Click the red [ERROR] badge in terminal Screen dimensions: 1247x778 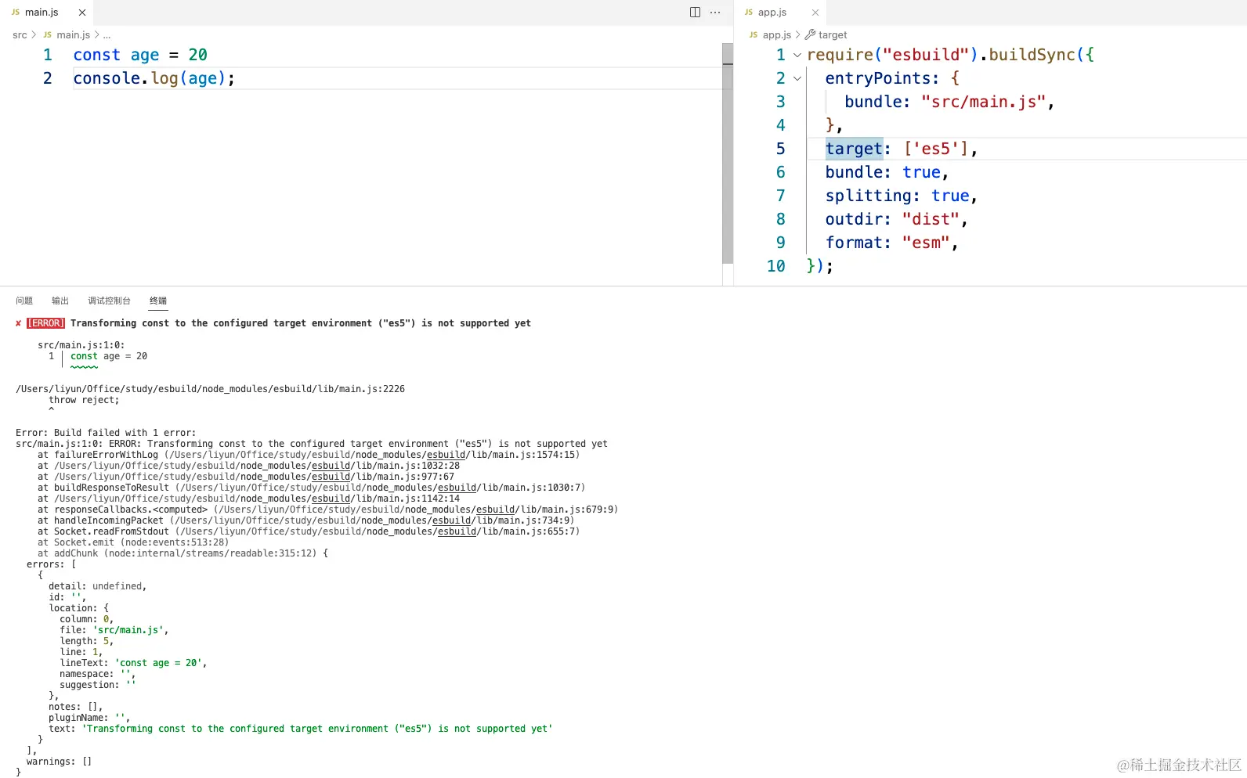click(46, 323)
